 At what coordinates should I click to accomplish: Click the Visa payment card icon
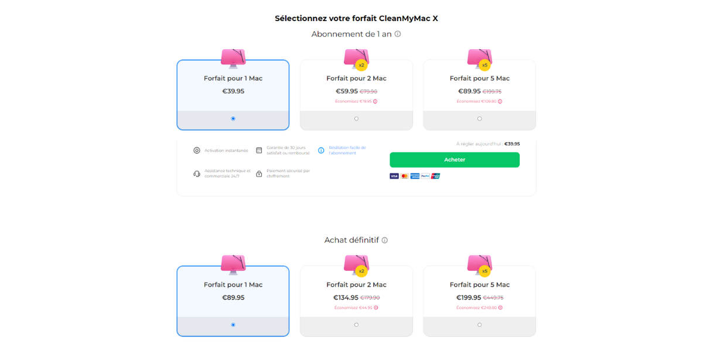(x=394, y=175)
